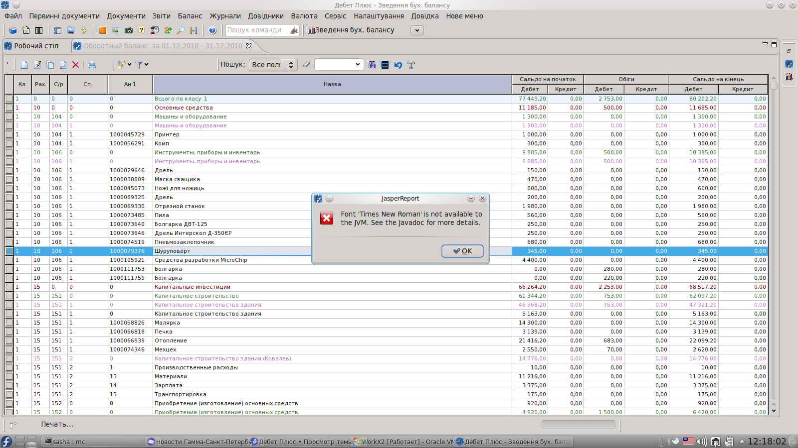This screenshot has width=798, height=448.
Task: Print the table with the printer icon
Action: (x=92, y=65)
